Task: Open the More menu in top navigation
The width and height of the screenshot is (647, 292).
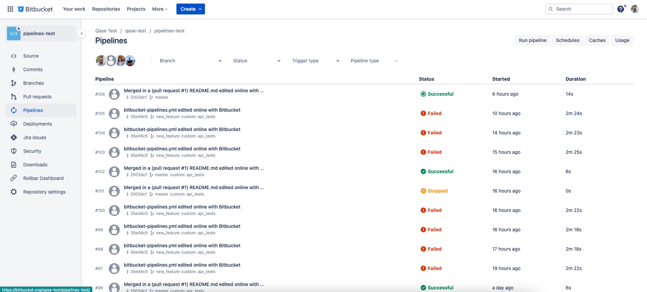Action: pyautogui.click(x=160, y=9)
